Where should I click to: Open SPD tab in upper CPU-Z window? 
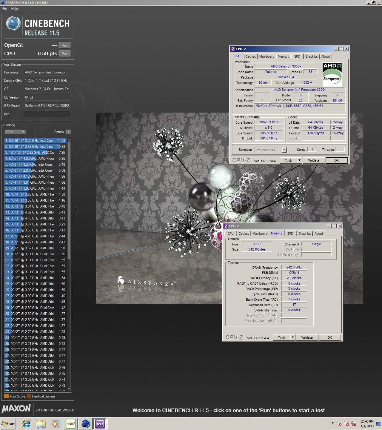pyautogui.click(x=297, y=56)
